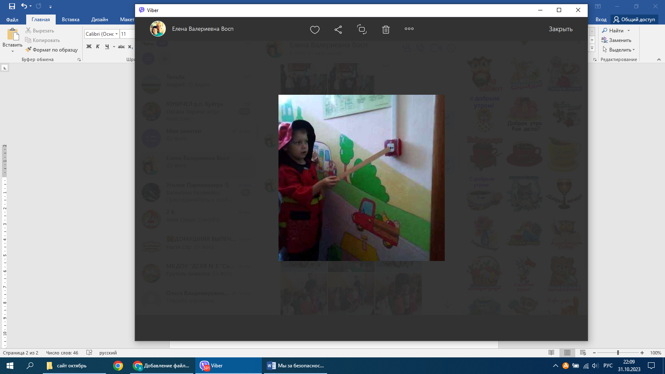The image size is (665, 374).
Task: Zoom in with plus button
Action: point(642,353)
